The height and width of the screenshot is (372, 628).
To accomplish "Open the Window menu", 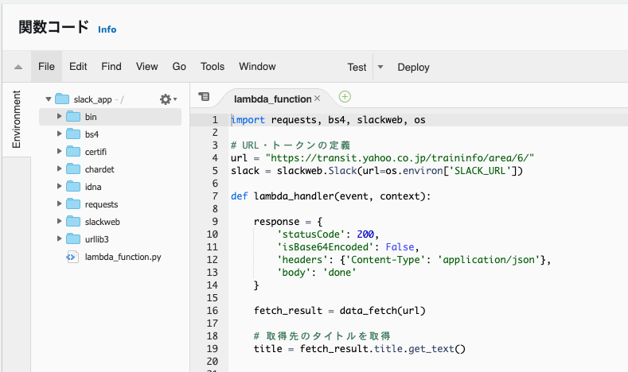I will click(257, 67).
